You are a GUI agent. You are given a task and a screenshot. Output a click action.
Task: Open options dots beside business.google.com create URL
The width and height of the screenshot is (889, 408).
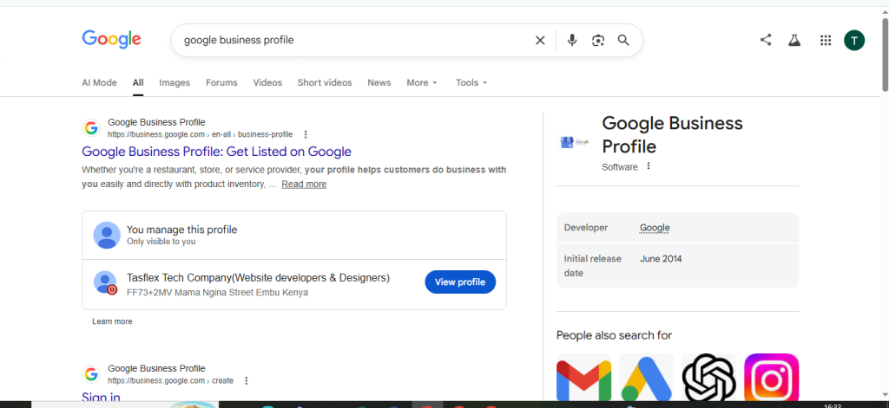pos(246,381)
